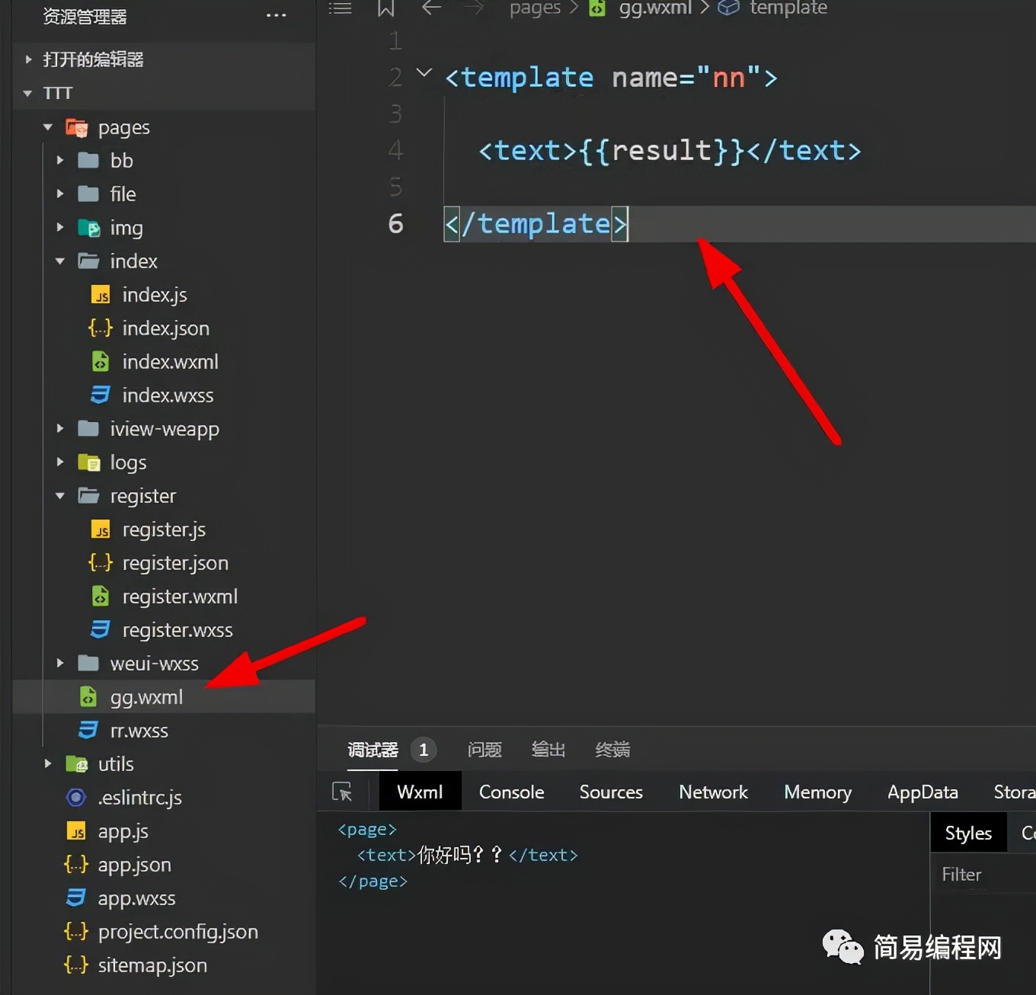Expand the bb folder
This screenshot has width=1036, height=995.
tap(60, 161)
